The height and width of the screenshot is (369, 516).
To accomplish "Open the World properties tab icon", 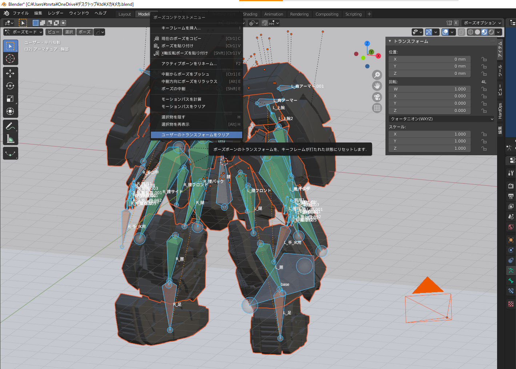I will (x=511, y=227).
